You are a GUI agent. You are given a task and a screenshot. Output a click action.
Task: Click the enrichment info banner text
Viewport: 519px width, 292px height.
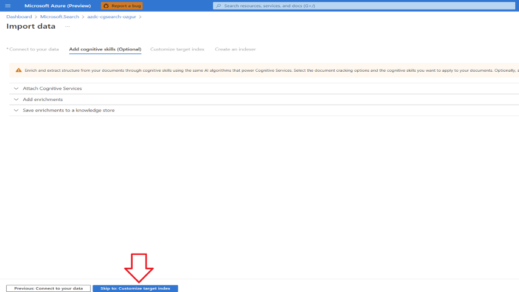click(271, 70)
